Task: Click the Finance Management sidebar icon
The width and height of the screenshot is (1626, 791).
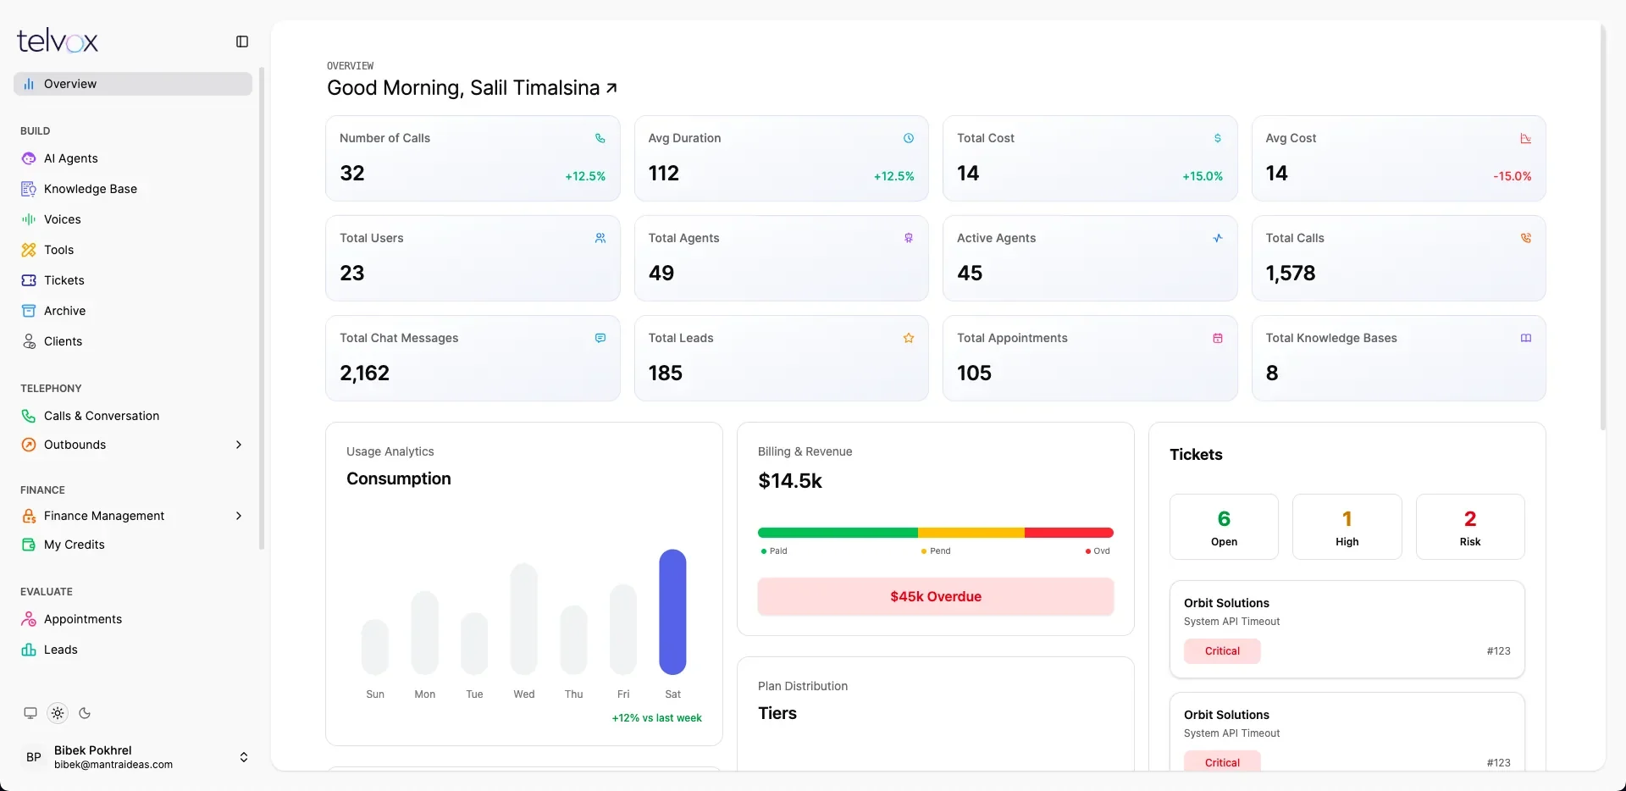Action: pyautogui.click(x=29, y=516)
